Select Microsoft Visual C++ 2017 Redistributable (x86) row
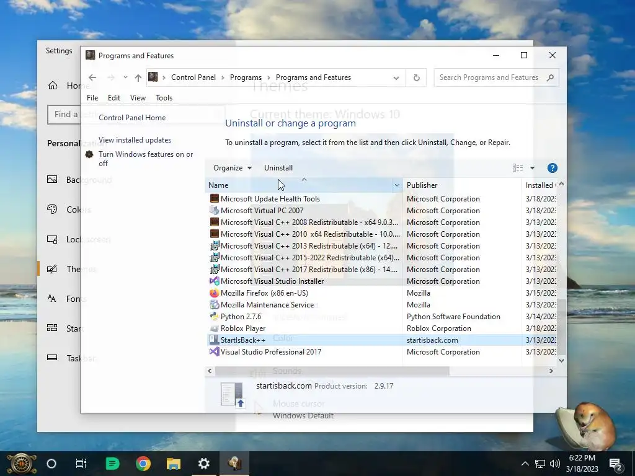Viewport: 635px width, 476px height. pos(381,270)
